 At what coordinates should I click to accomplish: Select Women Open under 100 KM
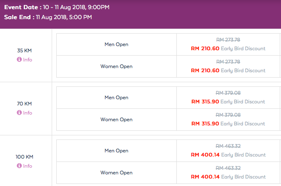(116, 173)
